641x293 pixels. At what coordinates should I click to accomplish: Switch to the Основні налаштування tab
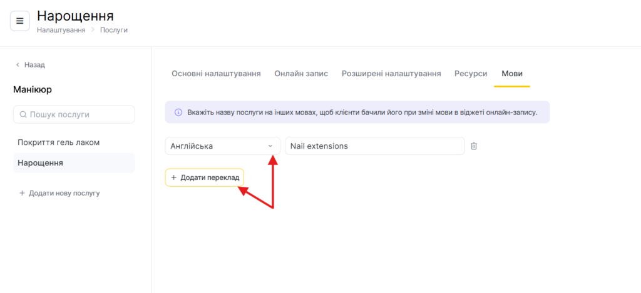(216, 73)
